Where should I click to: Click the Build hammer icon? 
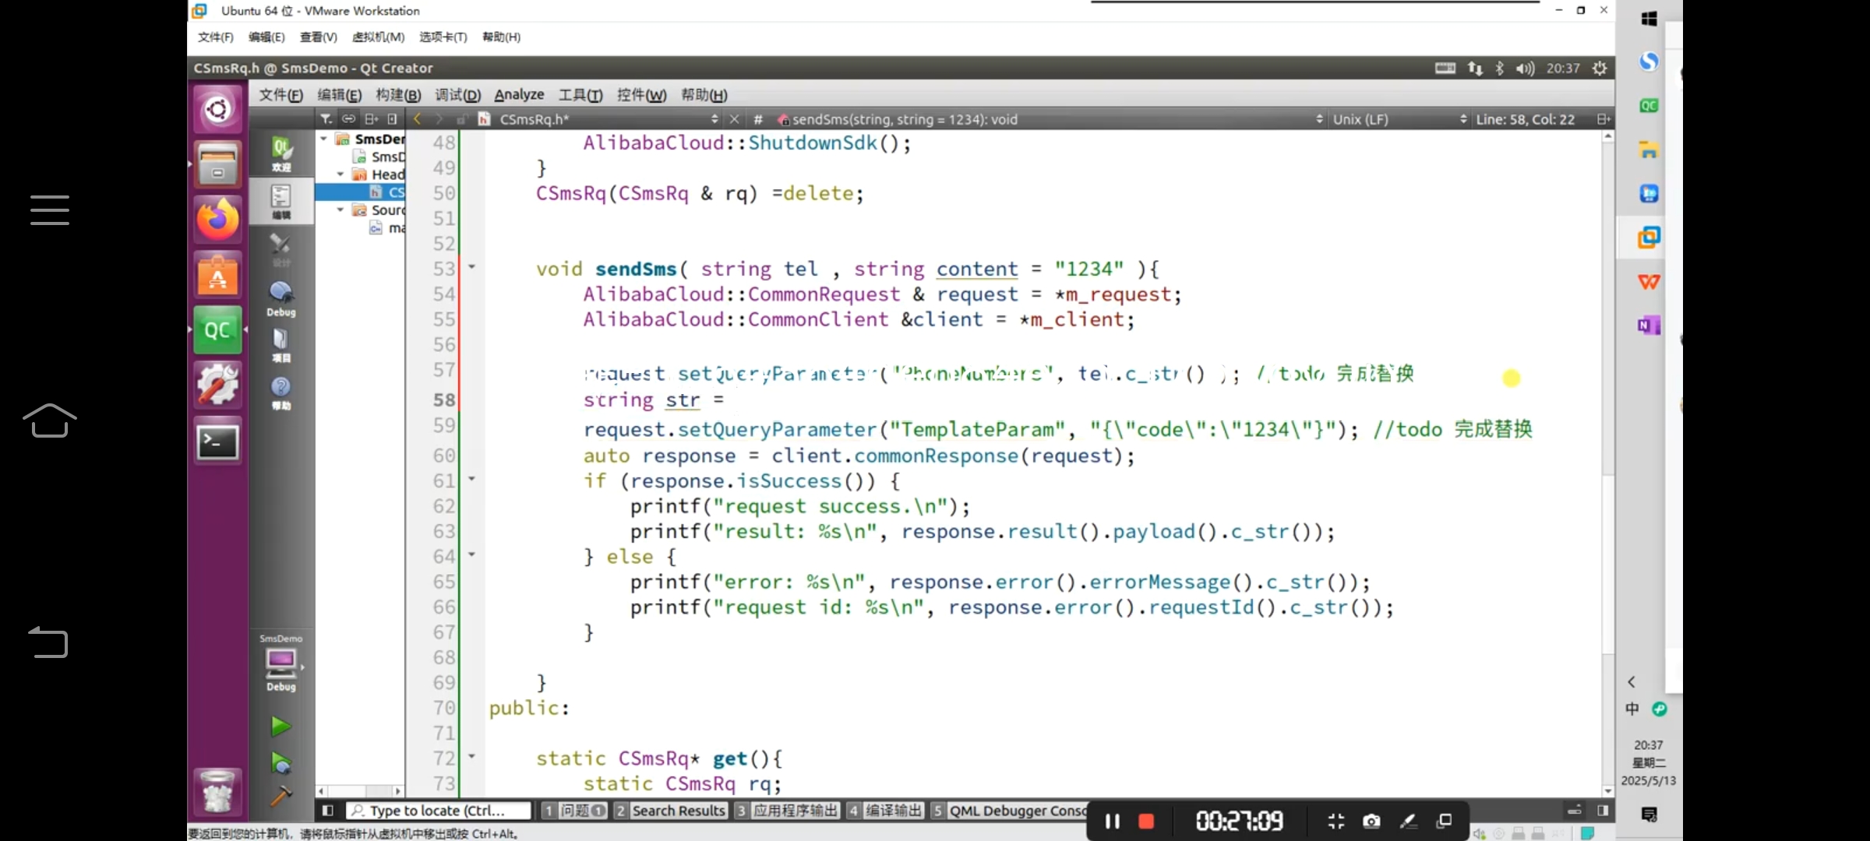pyautogui.click(x=280, y=796)
